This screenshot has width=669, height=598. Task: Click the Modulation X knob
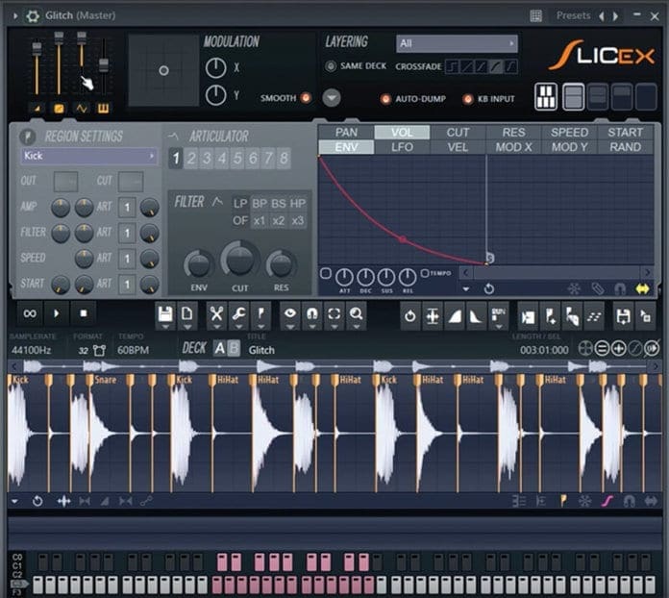pos(216,68)
